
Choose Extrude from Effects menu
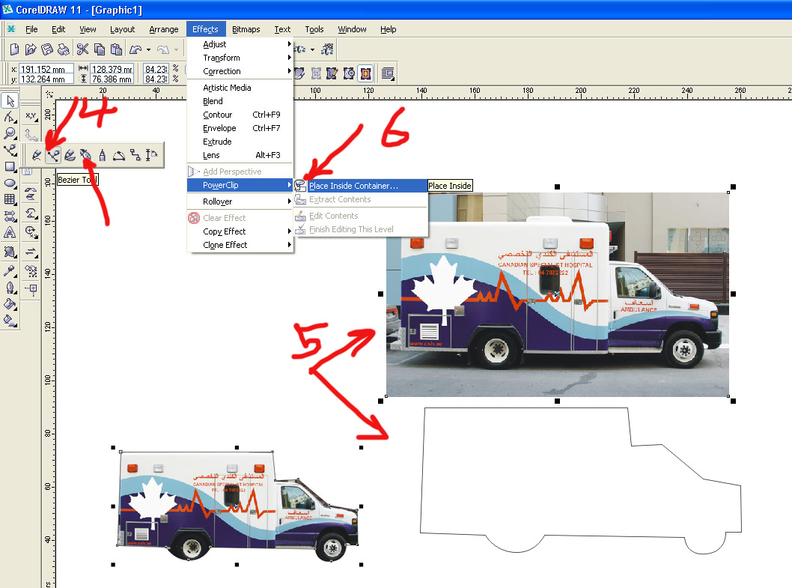[x=240, y=142]
